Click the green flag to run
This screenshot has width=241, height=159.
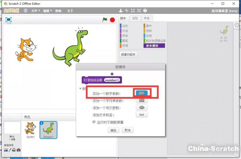[105, 20]
